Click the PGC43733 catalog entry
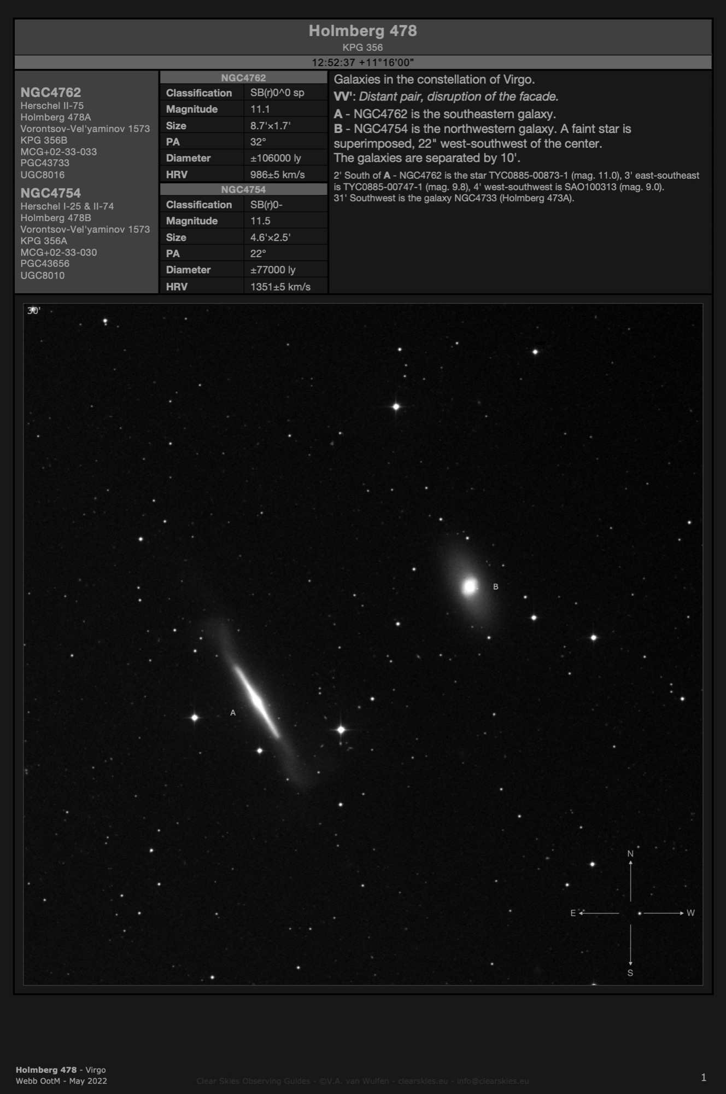 [45, 163]
